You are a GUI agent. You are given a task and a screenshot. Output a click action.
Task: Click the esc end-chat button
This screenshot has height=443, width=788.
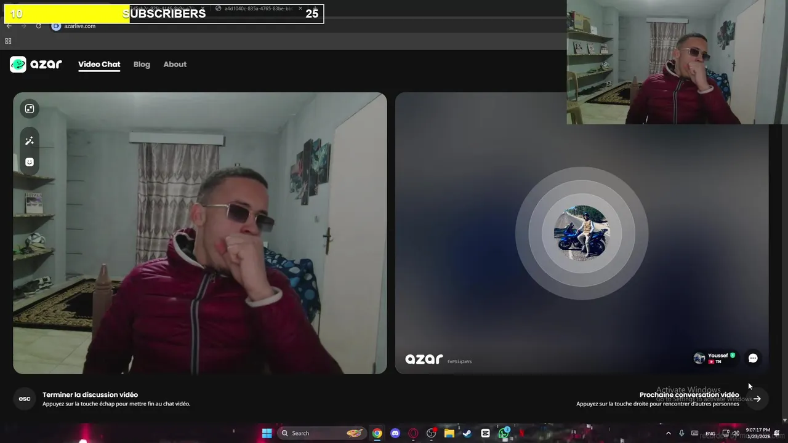(25, 399)
